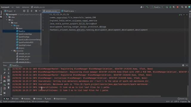Go to previous highlighted problem arrow
The image size is (191, 107).
click(184, 15)
